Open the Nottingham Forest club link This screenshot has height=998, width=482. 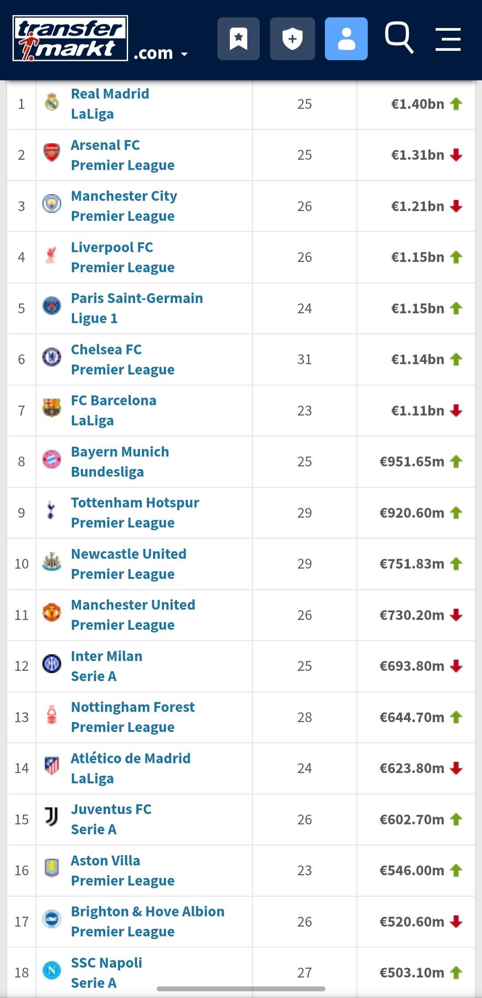click(x=133, y=707)
